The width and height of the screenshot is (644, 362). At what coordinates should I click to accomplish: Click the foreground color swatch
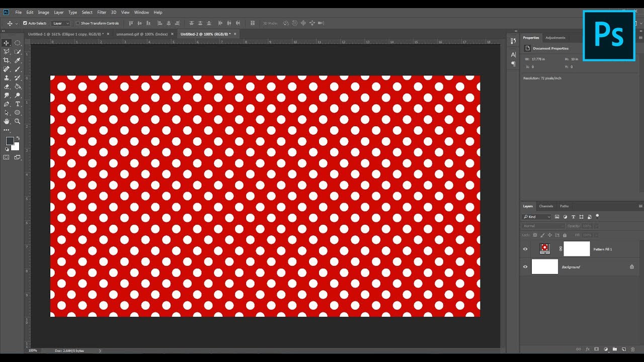10,141
